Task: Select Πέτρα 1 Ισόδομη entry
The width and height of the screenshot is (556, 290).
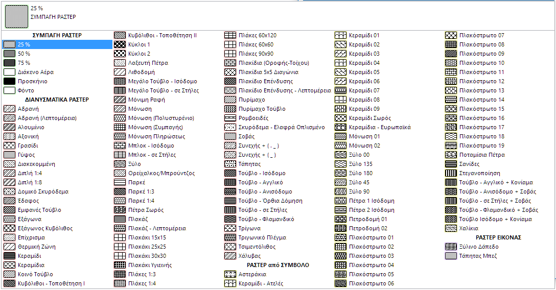Action: pyautogui.click(x=372, y=201)
